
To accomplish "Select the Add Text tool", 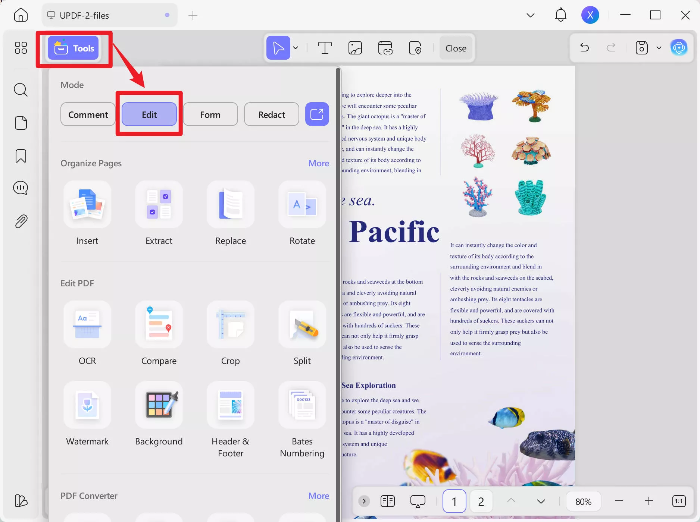I will pyautogui.click(x=324, y=48).
